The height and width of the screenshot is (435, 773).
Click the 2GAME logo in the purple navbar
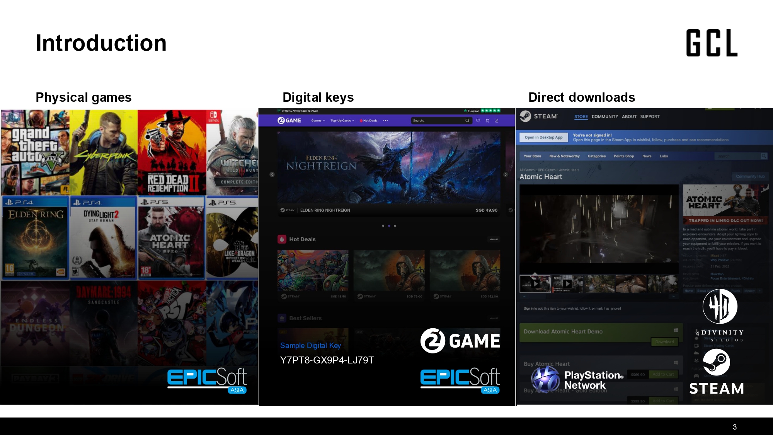[289, 120]
